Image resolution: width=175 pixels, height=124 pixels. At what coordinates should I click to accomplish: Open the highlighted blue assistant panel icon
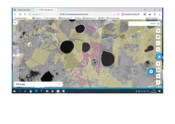(x=159, y=57)
